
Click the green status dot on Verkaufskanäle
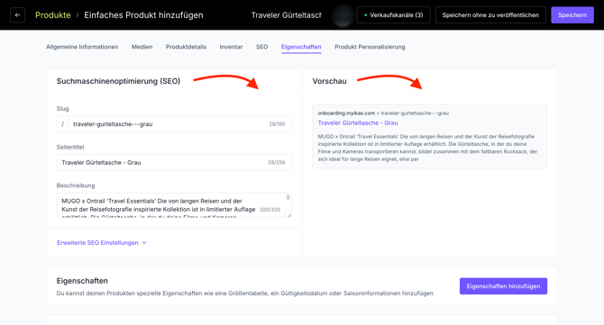tap(365, 15)
